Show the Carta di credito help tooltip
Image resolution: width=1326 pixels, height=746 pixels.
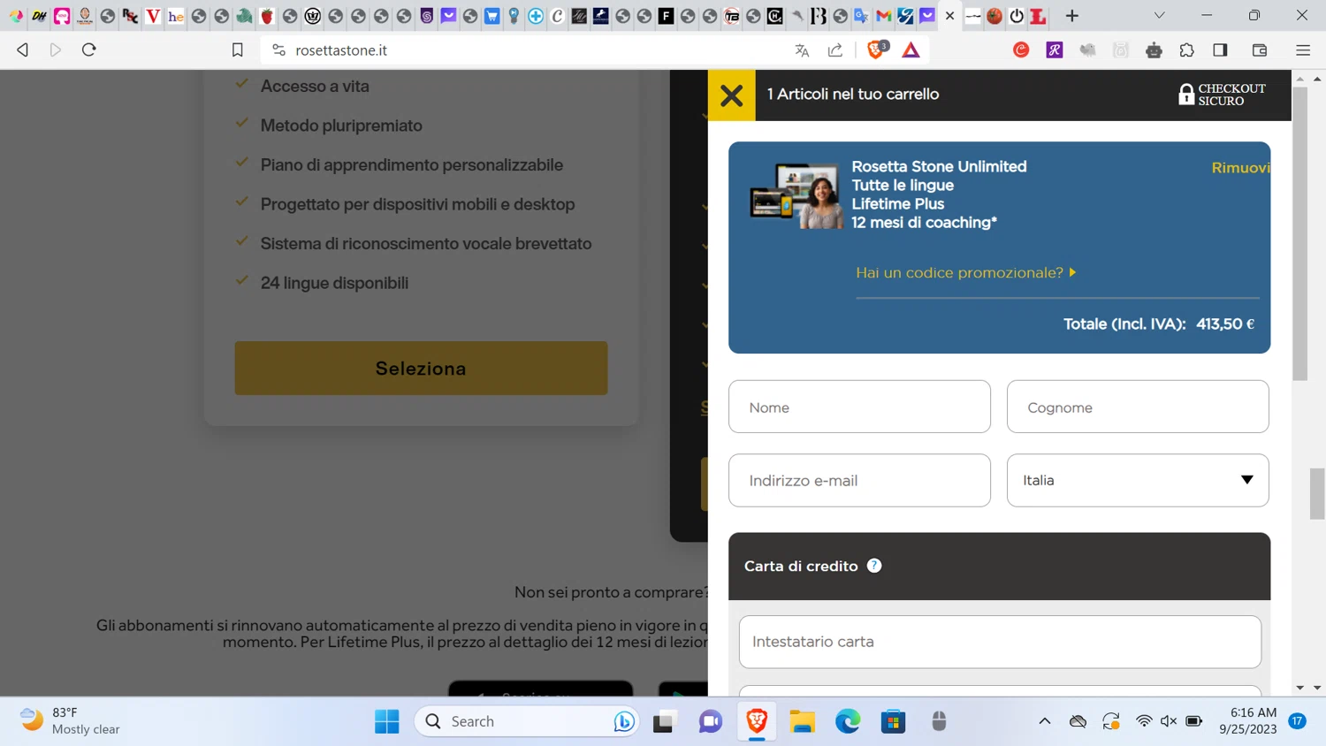(874, 566)
